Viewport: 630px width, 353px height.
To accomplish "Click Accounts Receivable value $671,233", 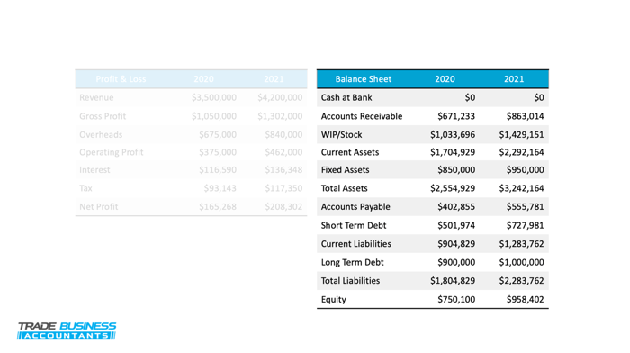I will (x=456, y=116).
